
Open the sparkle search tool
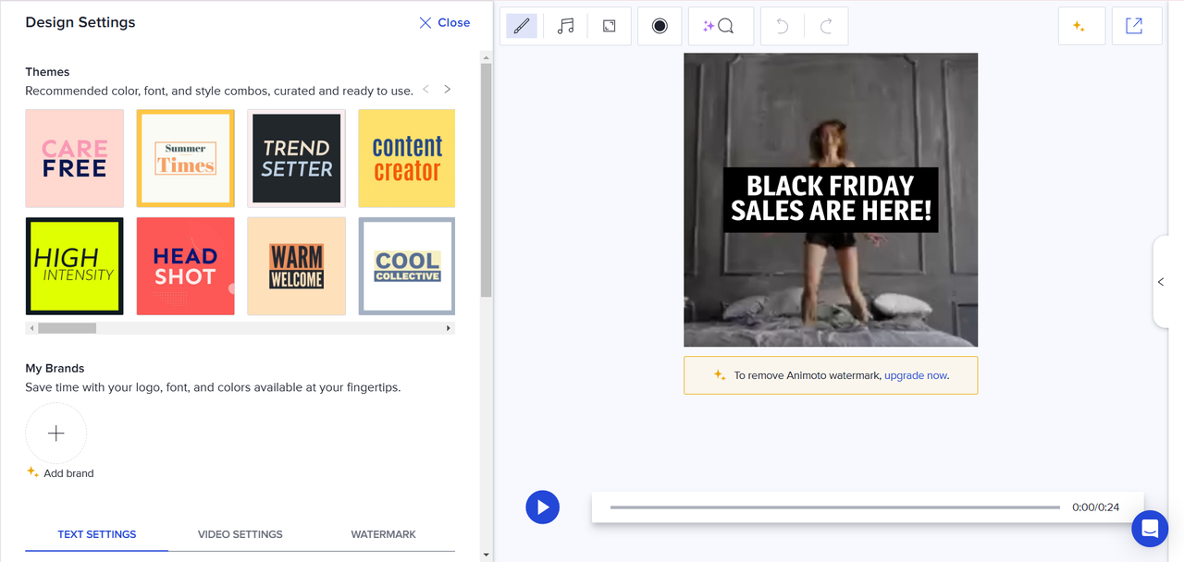click(x=721, y=27)
